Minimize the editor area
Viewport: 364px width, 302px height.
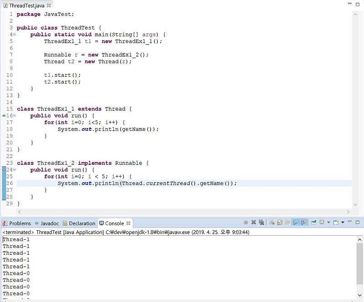pyautogui.click(x=350, y=4)
